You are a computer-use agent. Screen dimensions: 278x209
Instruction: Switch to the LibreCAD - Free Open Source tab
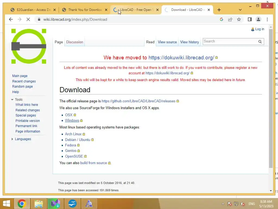136,10
